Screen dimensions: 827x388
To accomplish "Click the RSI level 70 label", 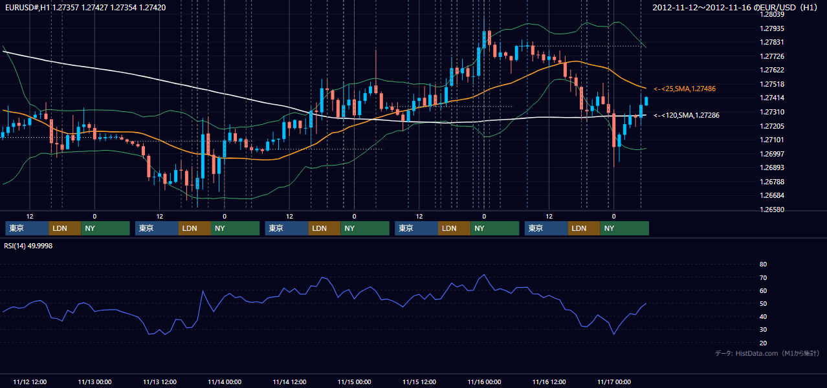I will pos(763,277).
